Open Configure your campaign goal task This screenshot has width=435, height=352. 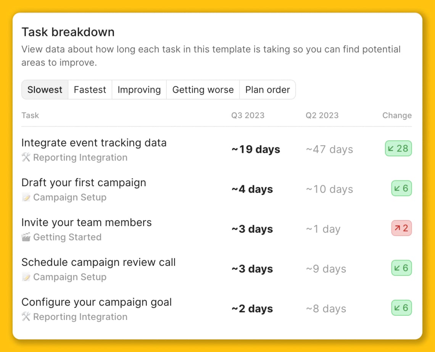coord(97,302)
